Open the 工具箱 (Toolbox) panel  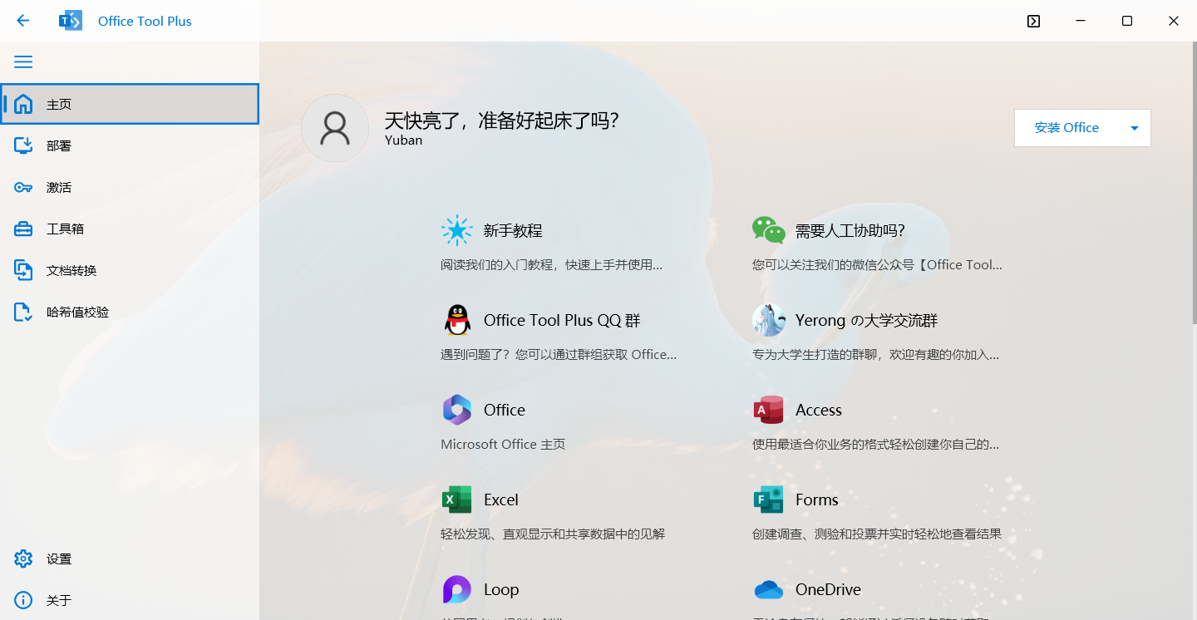[58, 228]
